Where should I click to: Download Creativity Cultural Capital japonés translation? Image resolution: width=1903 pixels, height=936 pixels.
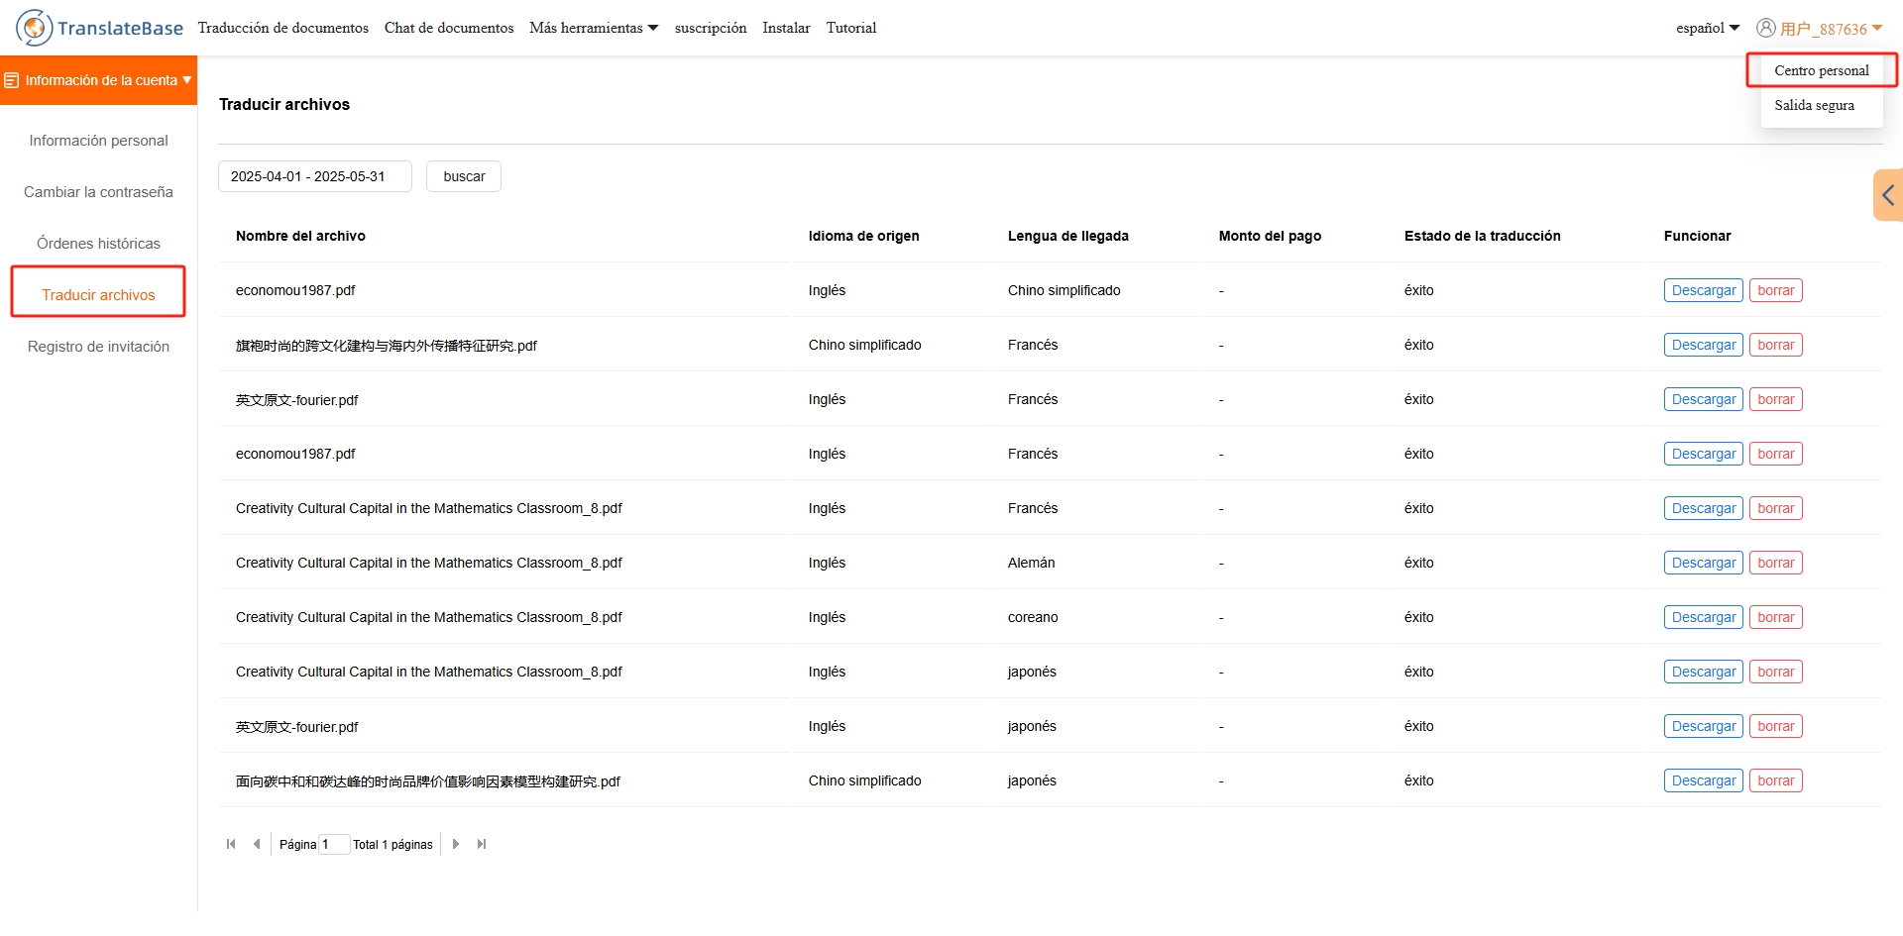pyautogui.click(x=1704, y=672)
